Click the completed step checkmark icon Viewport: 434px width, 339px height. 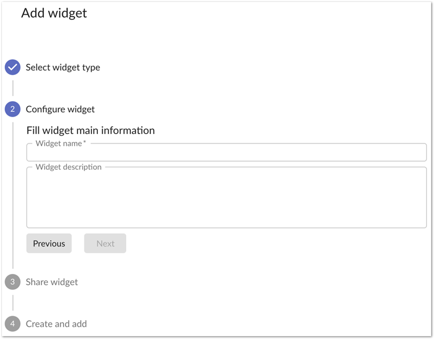pyautogui.click(x=13, y=67)
